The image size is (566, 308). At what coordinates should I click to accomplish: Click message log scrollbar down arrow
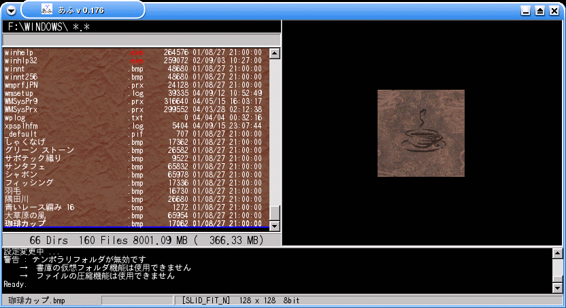pyautogui.click(x=557, y=288)
